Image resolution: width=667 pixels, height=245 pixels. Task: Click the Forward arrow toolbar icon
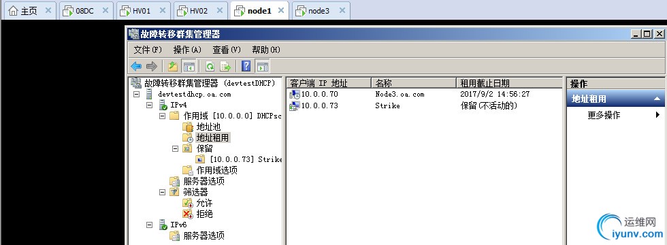(151, 67)
